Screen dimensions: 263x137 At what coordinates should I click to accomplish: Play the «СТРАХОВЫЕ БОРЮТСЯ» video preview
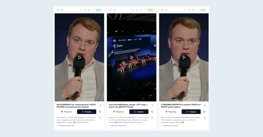(184, 57)
